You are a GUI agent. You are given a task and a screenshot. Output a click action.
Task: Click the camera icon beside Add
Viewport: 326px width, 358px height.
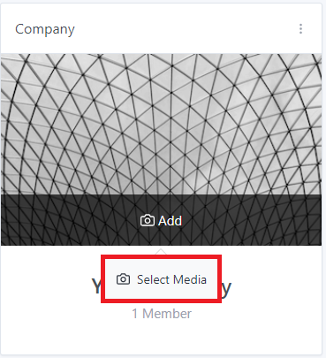click(148, 220)
